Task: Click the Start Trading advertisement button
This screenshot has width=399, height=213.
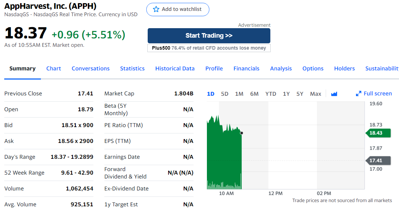Action: click(209, 36)
